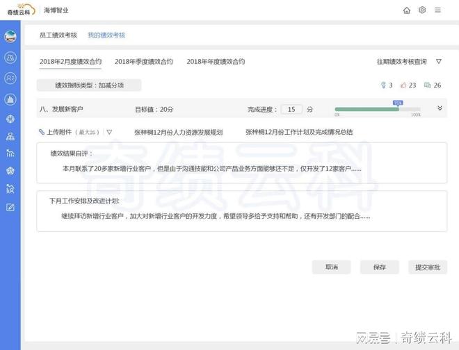Click the 海博智业 company name

coord(56,10)
